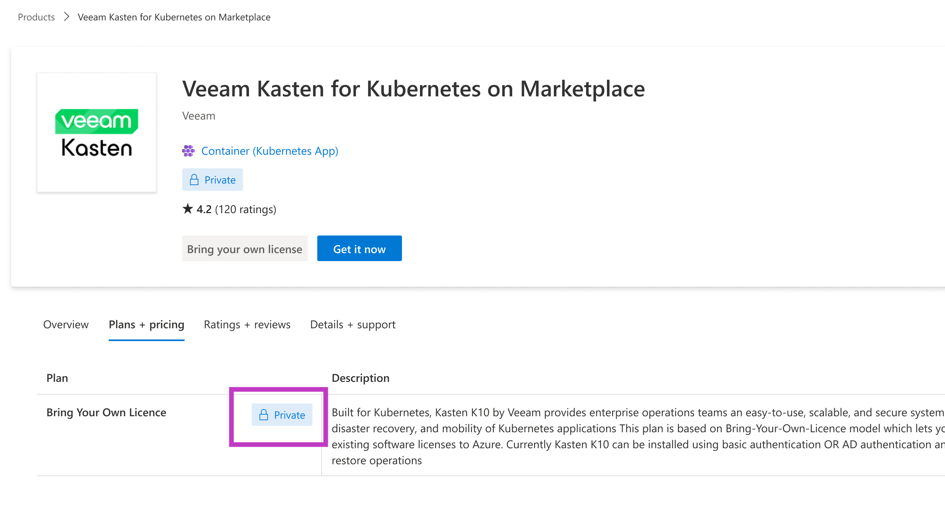Click the Veeam publisher name
945x523 pixels.
point(199,116)
